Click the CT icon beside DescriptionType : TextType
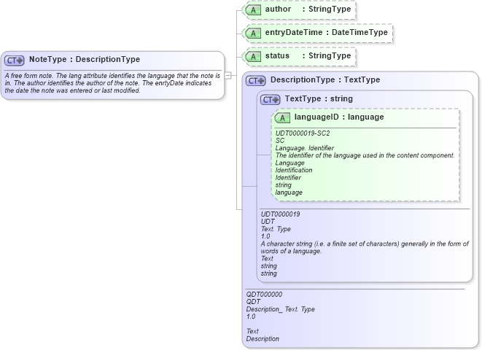The height and width of the screenshot is (350, 482). (255, 81)
